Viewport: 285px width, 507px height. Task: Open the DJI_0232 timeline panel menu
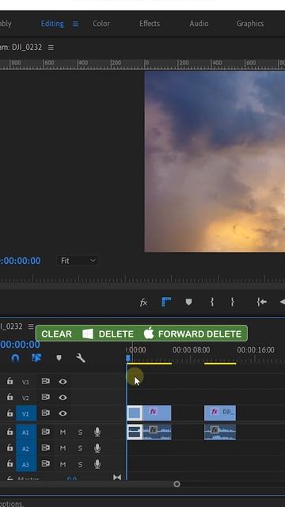coord(30,326)
